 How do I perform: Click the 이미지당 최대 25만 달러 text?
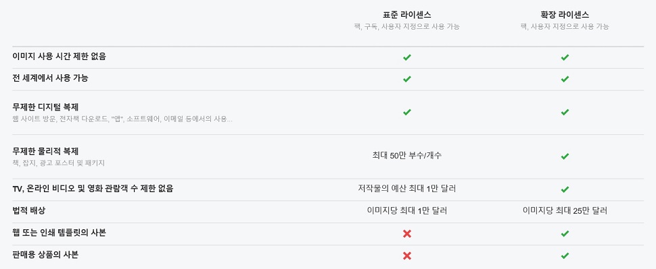(x=565, y=210)
